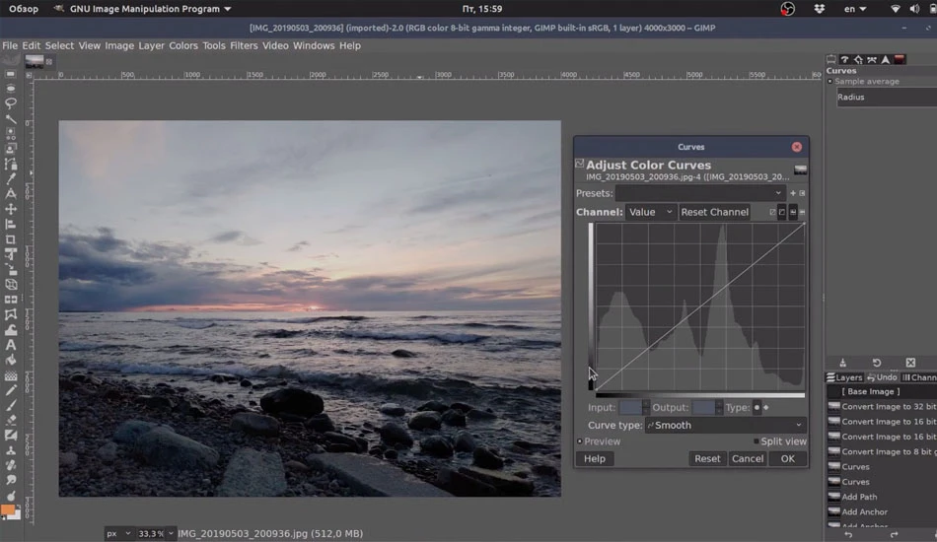Switch to the Layers tab
Screen dimensions: 937x542
pos(844,377)
